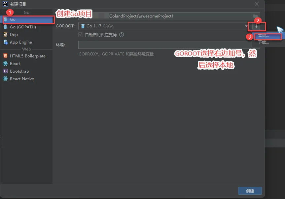
Task: Click the 新建项目 title text
Action: coord(18,4)
